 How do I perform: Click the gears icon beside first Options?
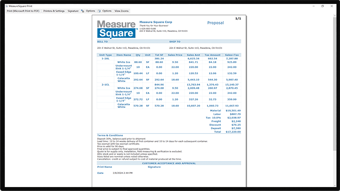(83, 10)
